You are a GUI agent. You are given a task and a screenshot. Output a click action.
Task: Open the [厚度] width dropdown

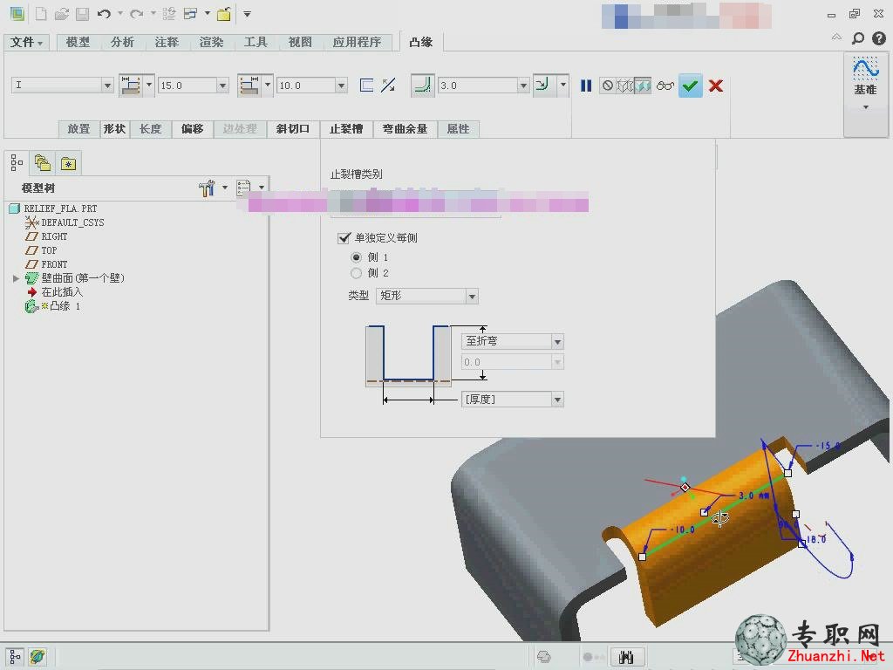point(557,400)
